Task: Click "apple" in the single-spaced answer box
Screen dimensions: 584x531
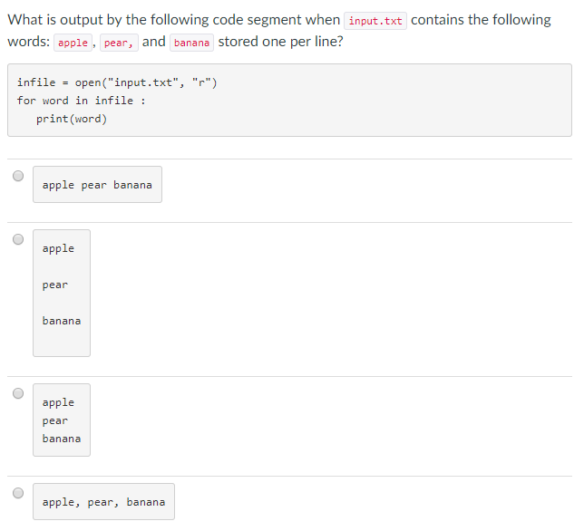Action: point(58,402)
